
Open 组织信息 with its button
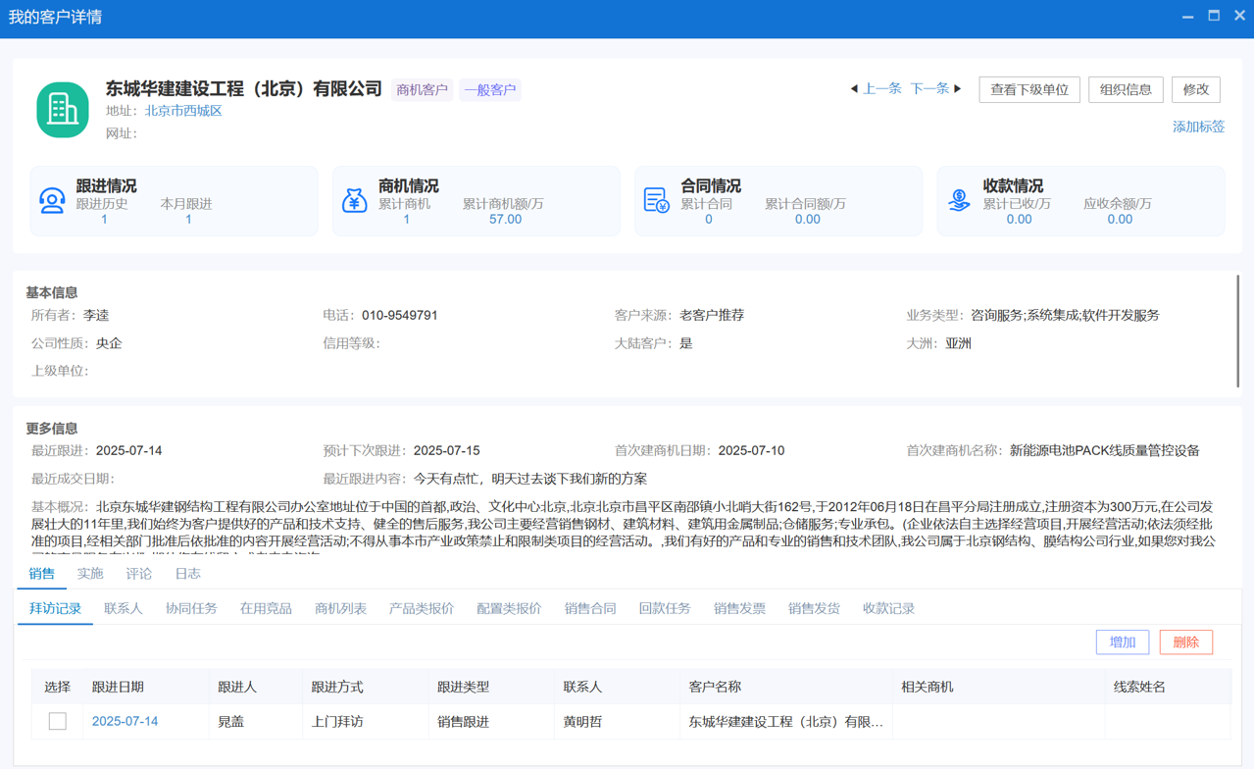(1125, 89)
